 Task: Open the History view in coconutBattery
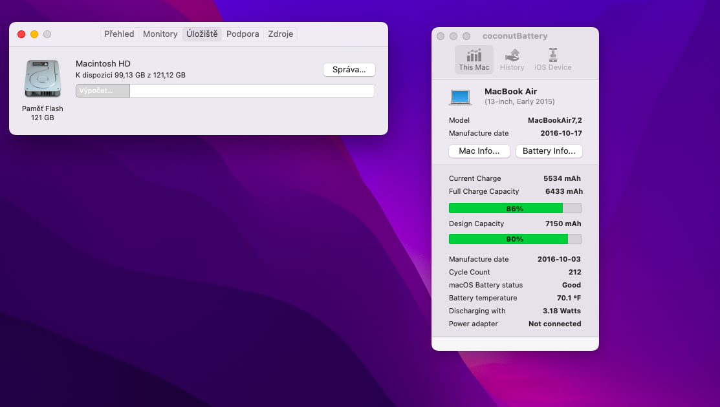tap(512, 59)
